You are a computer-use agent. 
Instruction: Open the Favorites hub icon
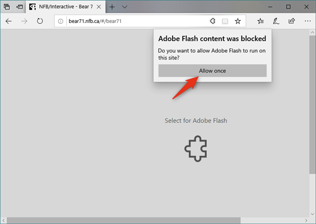[260, 21]
